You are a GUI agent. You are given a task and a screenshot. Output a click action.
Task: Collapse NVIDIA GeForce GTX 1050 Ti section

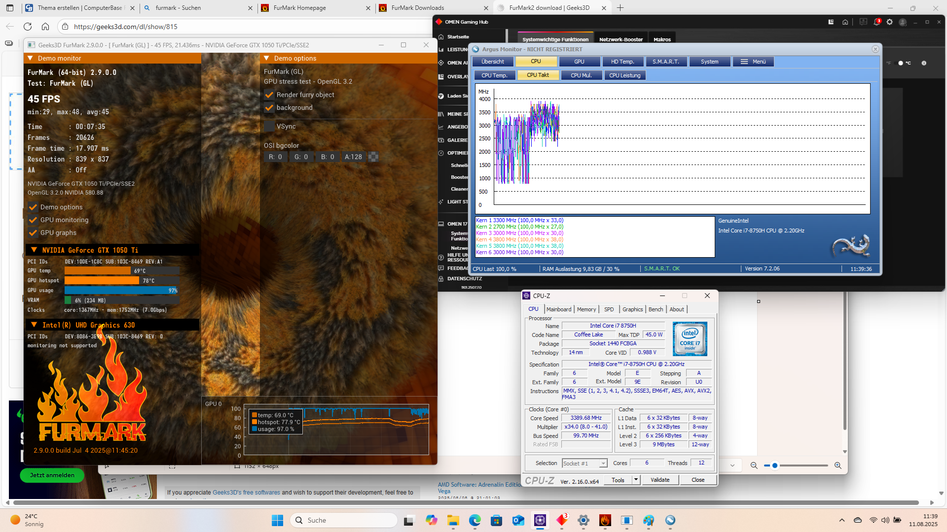click(x=34, y=250)
